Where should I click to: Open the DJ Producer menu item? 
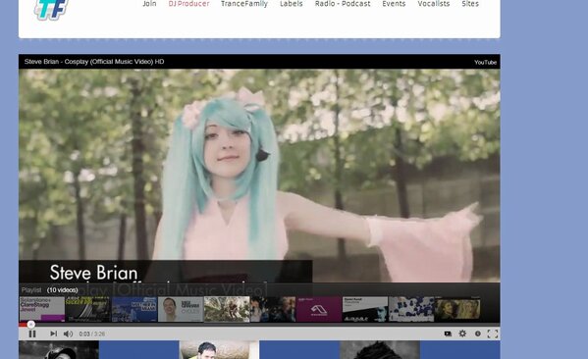click(x=188, y=4)
